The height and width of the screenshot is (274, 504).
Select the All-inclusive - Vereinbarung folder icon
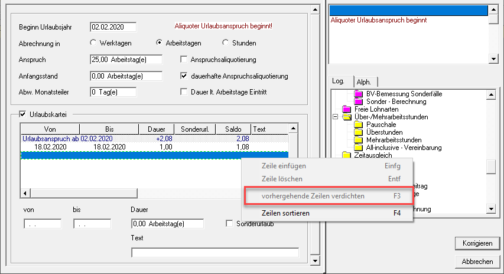pyautogui.click(x=359, y=148)
